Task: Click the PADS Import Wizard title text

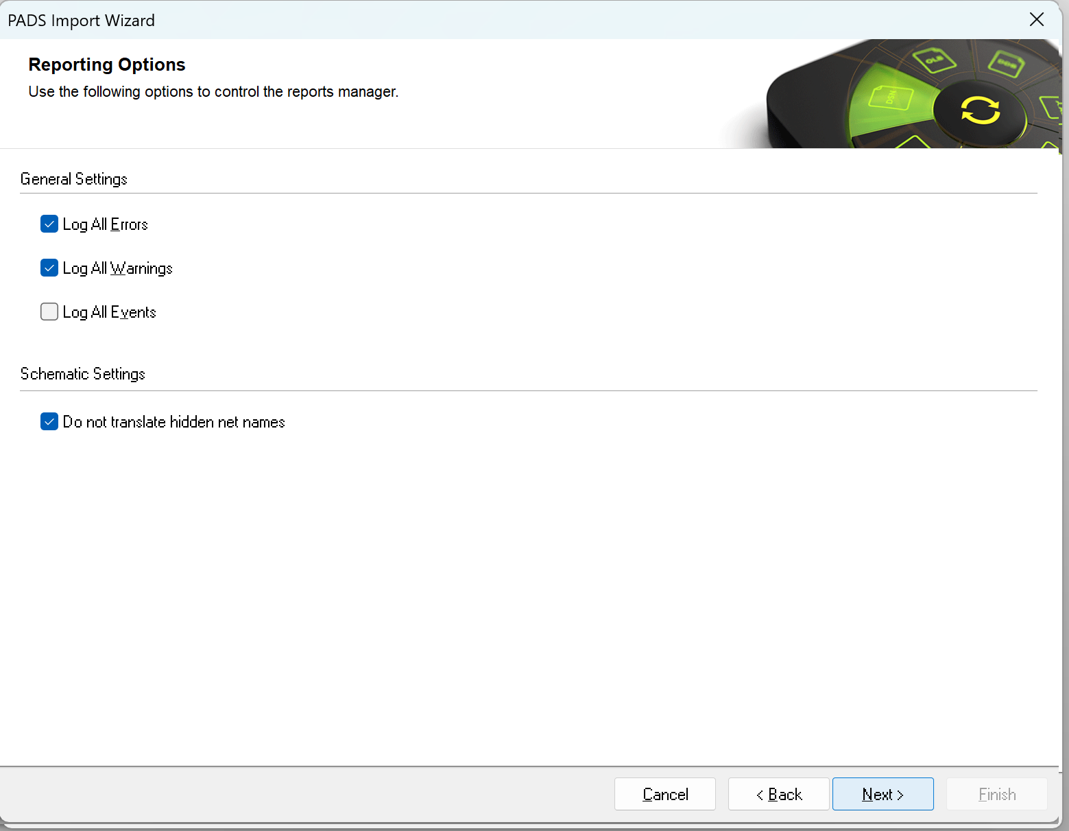Action: pyautogui.click(x=82, y=21)
